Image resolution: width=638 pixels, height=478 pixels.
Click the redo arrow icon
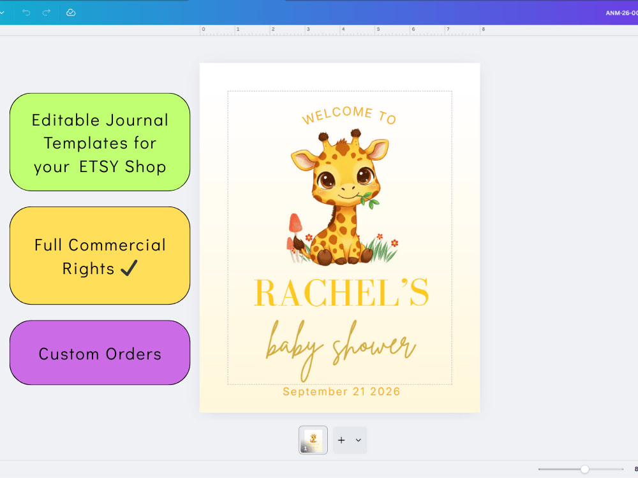(x=47, y=13)
